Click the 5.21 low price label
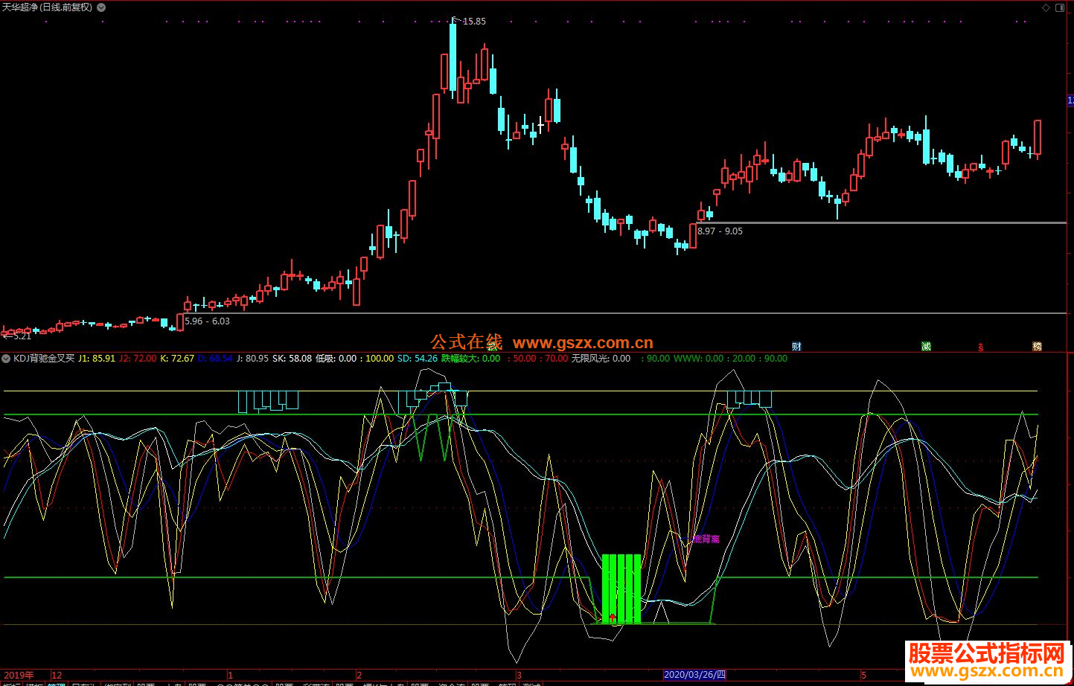 22,336
